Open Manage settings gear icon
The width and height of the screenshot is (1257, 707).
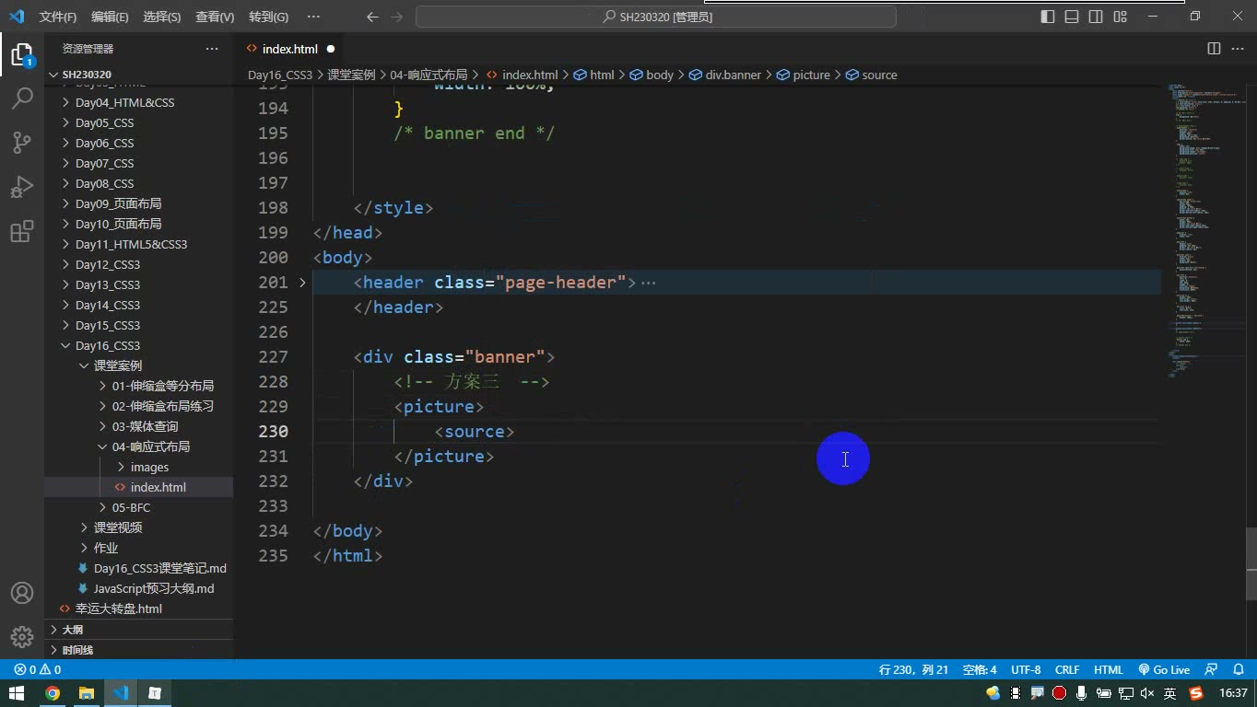(22, 636)
